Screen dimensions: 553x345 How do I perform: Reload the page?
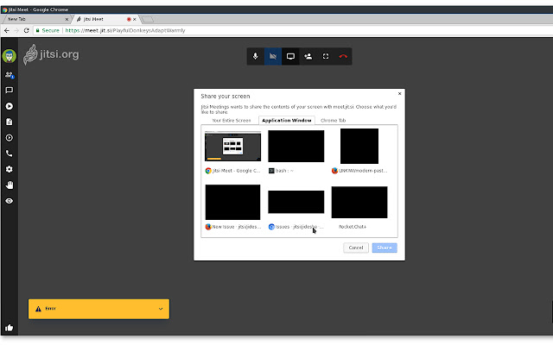coord(27,31)
